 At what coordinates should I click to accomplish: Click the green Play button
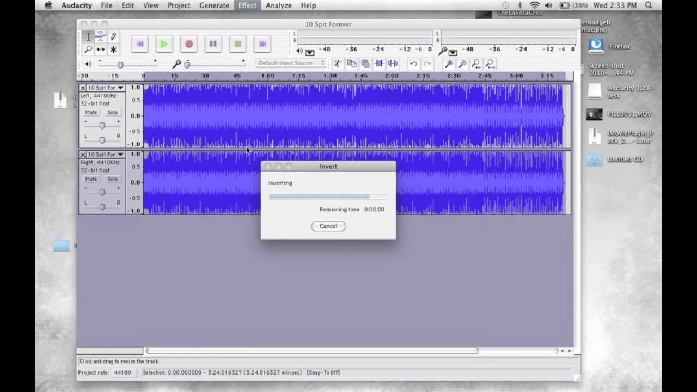[x=164, y=44]
